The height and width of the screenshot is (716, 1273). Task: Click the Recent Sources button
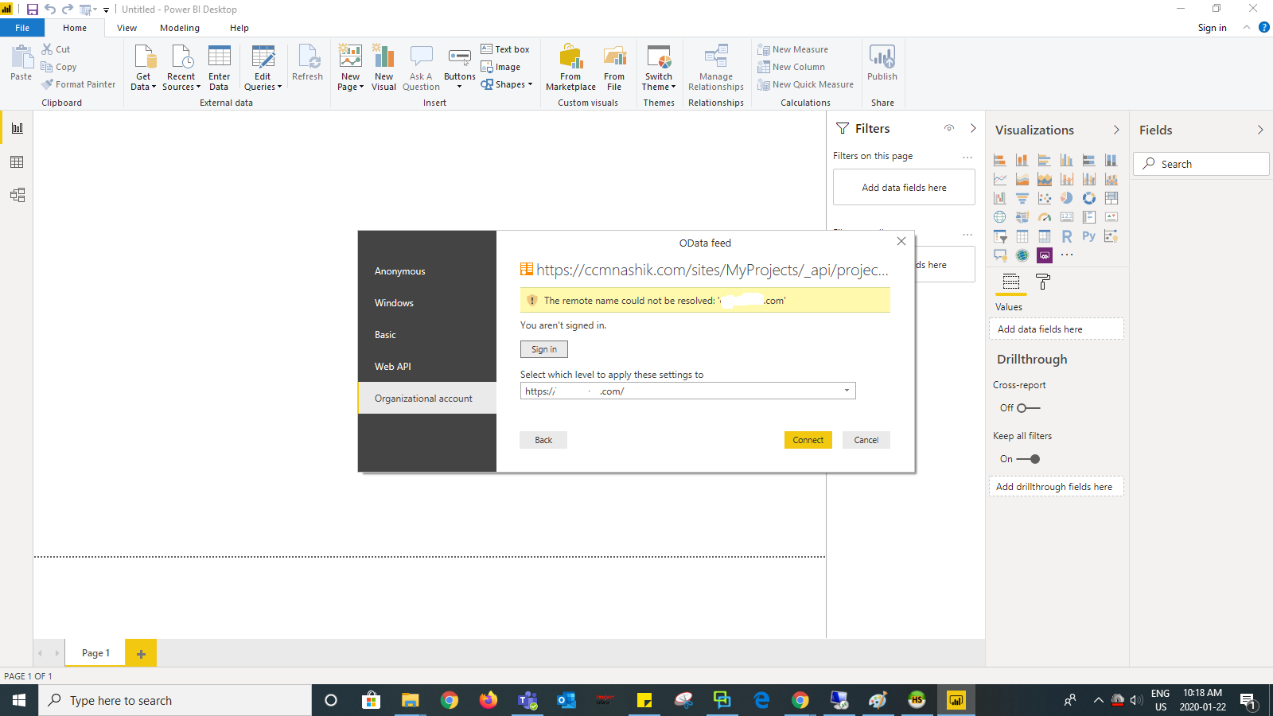pyautogui.click(x=181, y=68)
